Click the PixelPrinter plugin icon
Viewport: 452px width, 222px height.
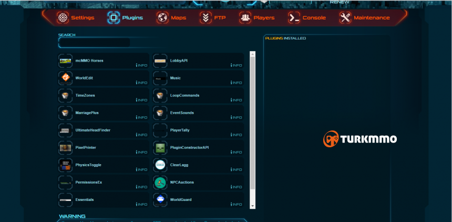(x=66, y=148)
